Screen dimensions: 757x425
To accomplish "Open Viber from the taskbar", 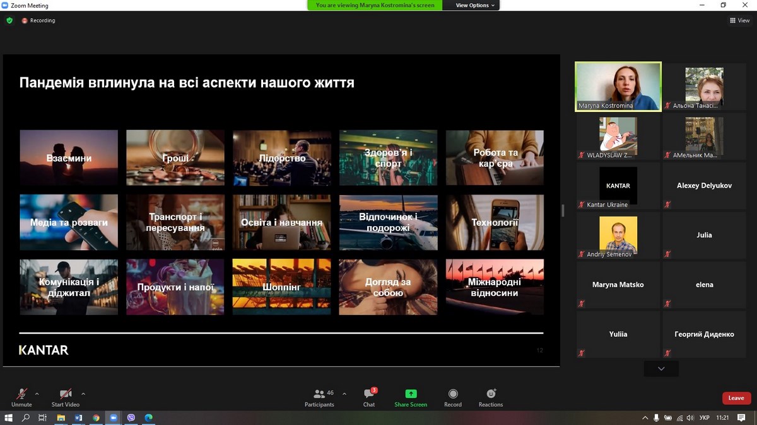I will coord(131,417).
